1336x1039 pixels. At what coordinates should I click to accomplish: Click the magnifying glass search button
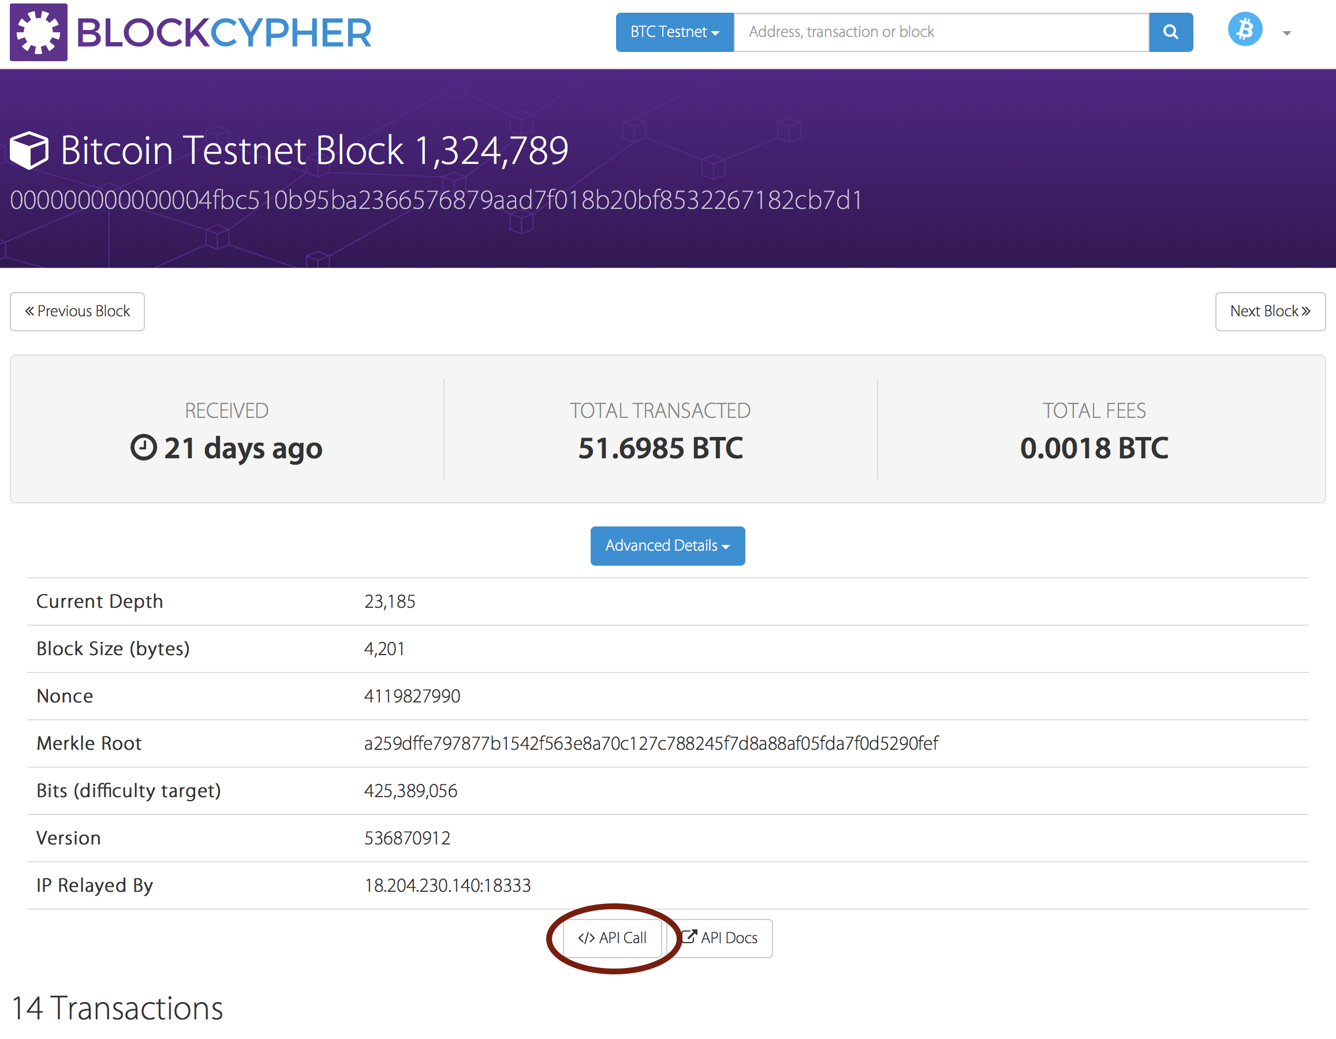[x=1170, y=32]
